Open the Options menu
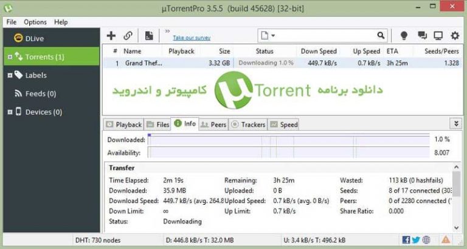The width and height of the screenshot is (467, 249). (35, 22)
